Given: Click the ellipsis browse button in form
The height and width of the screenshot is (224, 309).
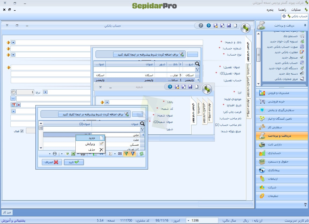Looking at the screenshot, I should 13,98.
